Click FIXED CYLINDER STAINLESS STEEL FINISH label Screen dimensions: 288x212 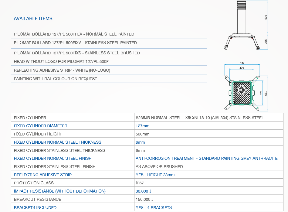pos(55,166)
